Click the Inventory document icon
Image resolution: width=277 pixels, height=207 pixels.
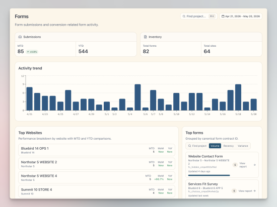click(145, 37)
